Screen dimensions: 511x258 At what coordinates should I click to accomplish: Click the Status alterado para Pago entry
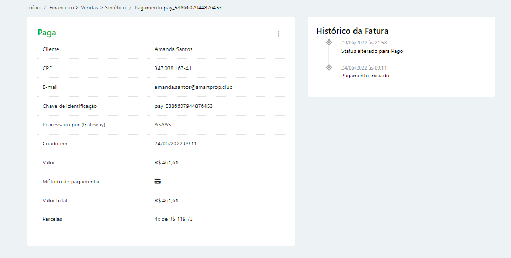pyautogui.click(x=372, y=51)
